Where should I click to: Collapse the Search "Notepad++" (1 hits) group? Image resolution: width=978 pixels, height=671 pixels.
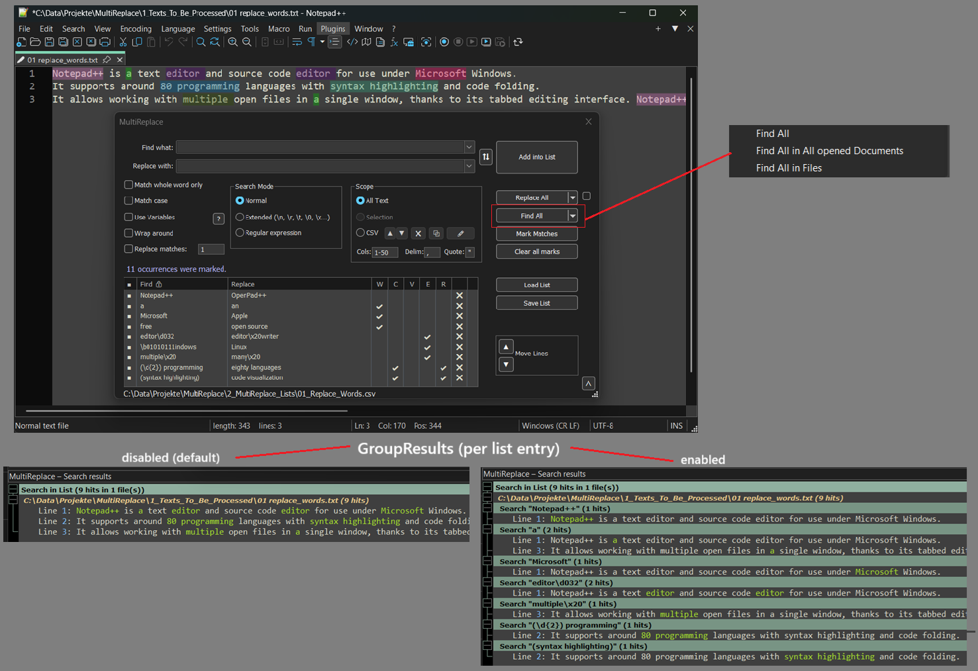pos(487,509)
